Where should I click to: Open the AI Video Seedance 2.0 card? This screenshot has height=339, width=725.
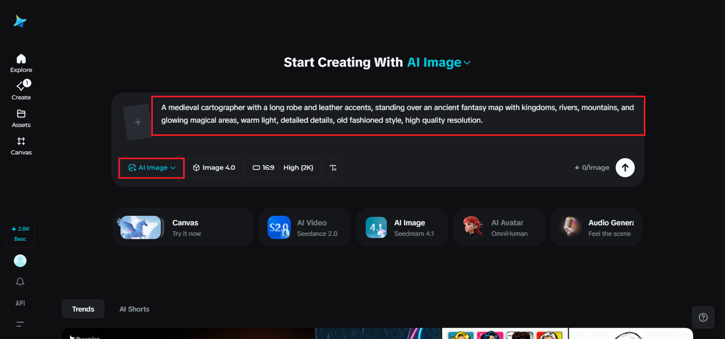click(305, 228)
